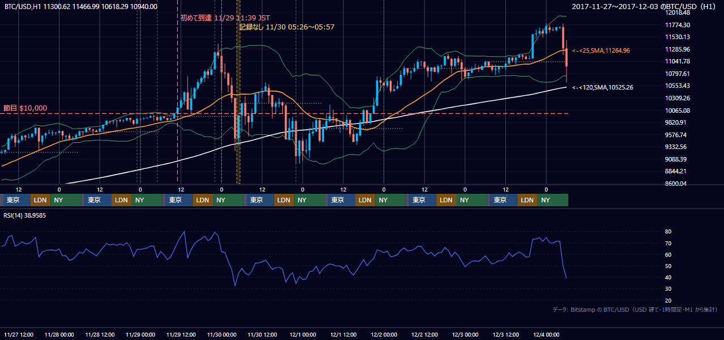
Task: Click the 11/30 12:00 date label
Action: pos(262,334)
